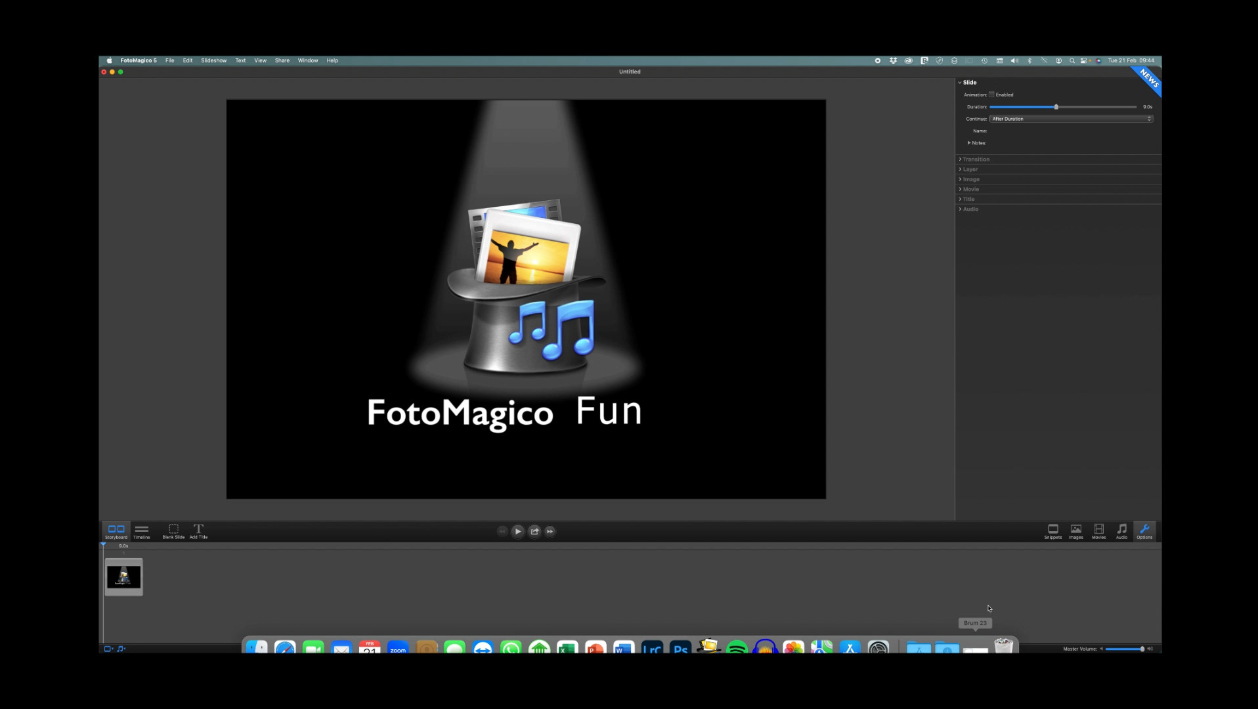Open Lightroom Classic from the Dock

tap(652, 647)
